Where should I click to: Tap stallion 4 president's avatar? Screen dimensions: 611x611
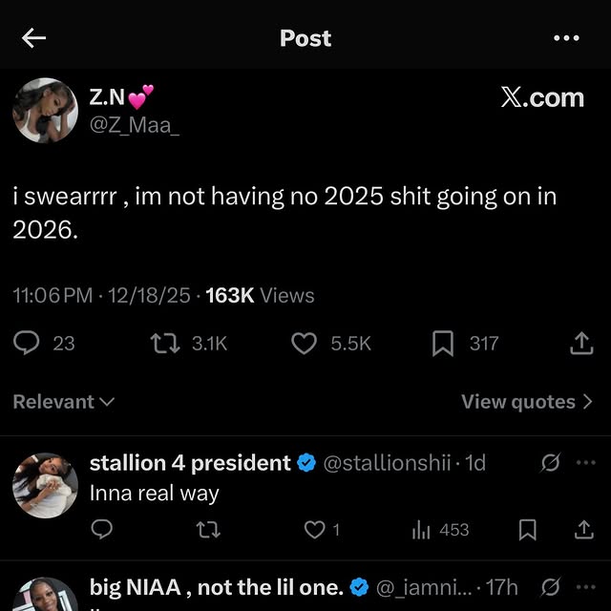(45, 484)
